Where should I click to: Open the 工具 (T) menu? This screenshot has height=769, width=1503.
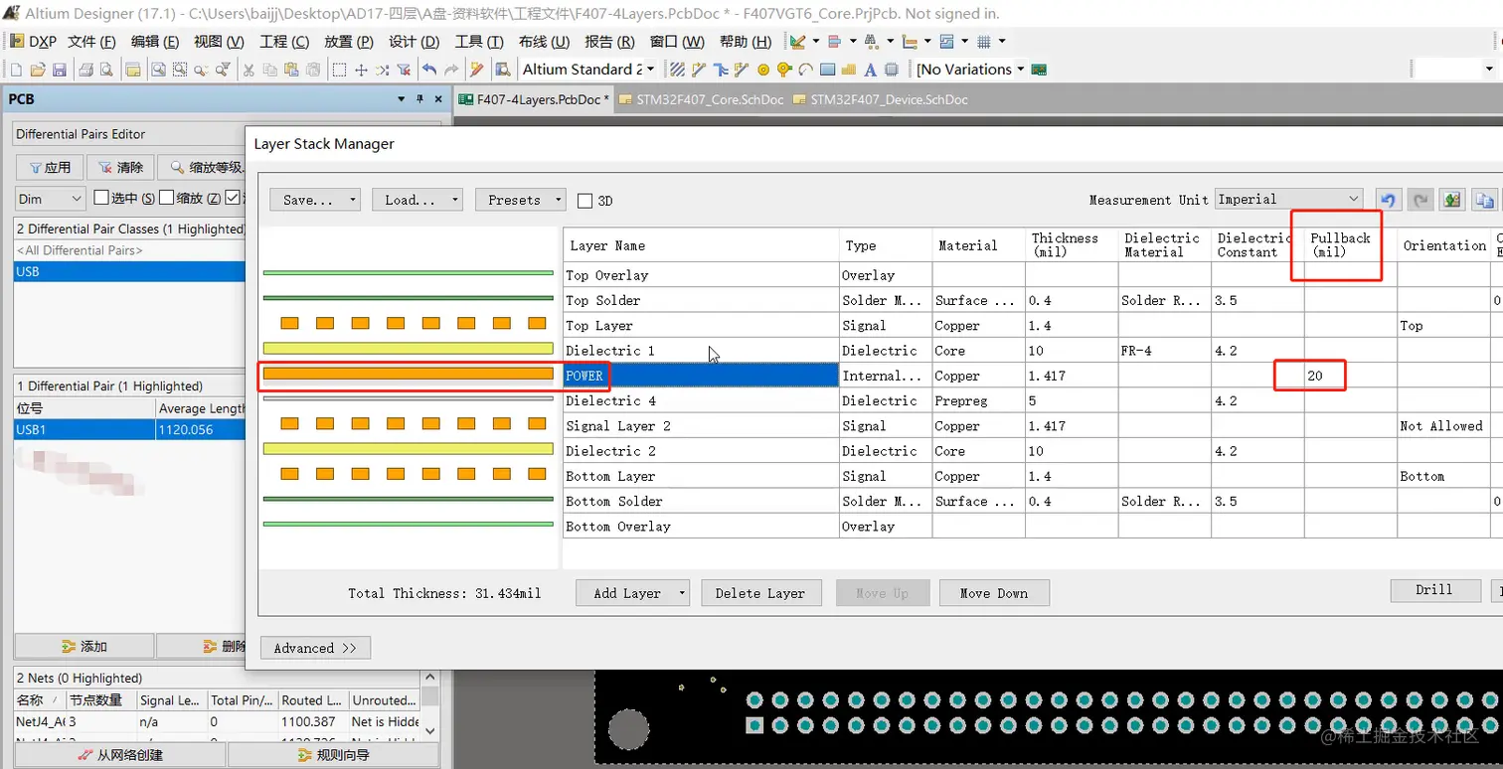(479, 42)
